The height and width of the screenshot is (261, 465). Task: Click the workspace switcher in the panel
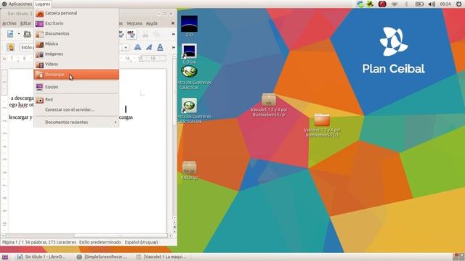pos(458,257)
